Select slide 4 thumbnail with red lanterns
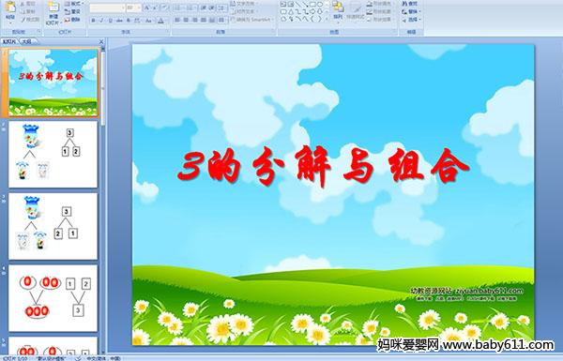 click(x=53, y=298)
